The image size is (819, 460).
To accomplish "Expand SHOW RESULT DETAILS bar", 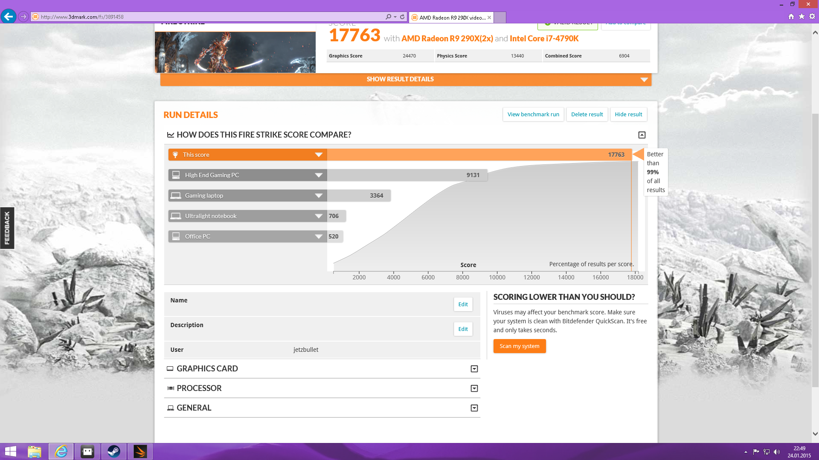I will click(x=406, y=79).
